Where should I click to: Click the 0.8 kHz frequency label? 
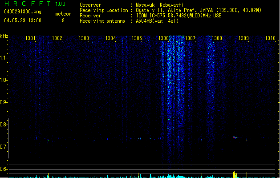pyautogui.click(x=4, y=125)
